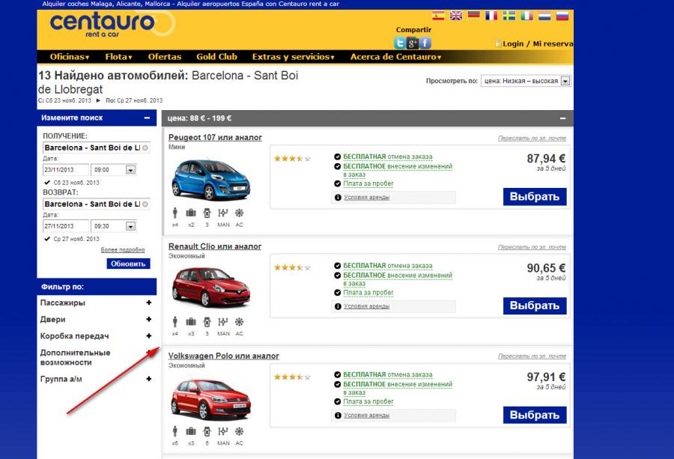Click the luggage icon under Peugeot 107
The image size is (674, 459).
191,213
